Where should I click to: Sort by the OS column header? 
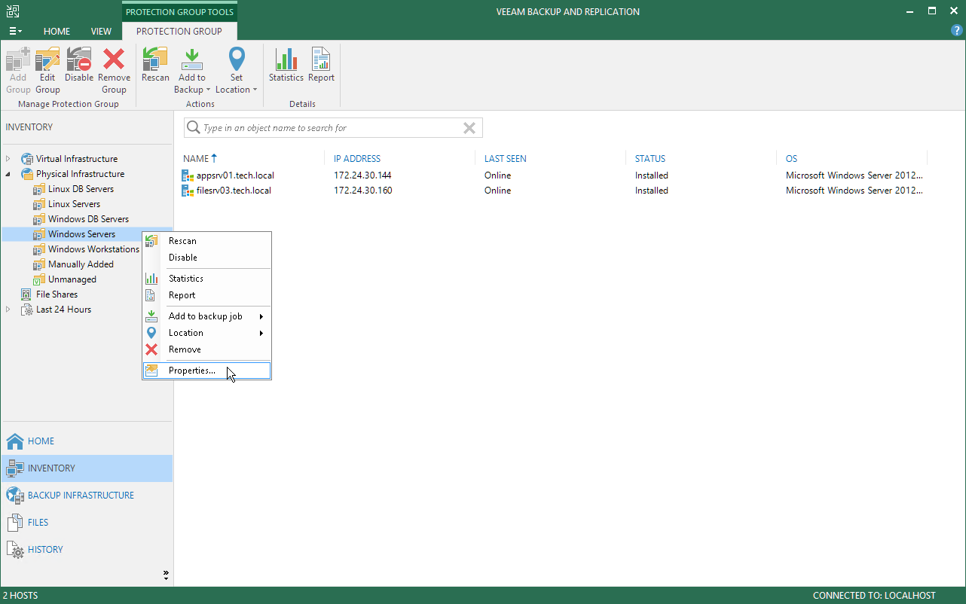(791, 159)
